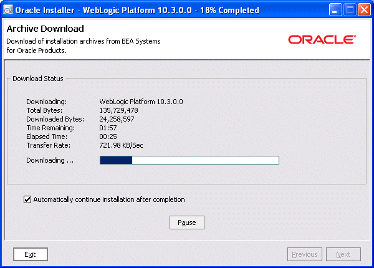
Task: Click the 'Download of installation archives' description
Action: 84,45
